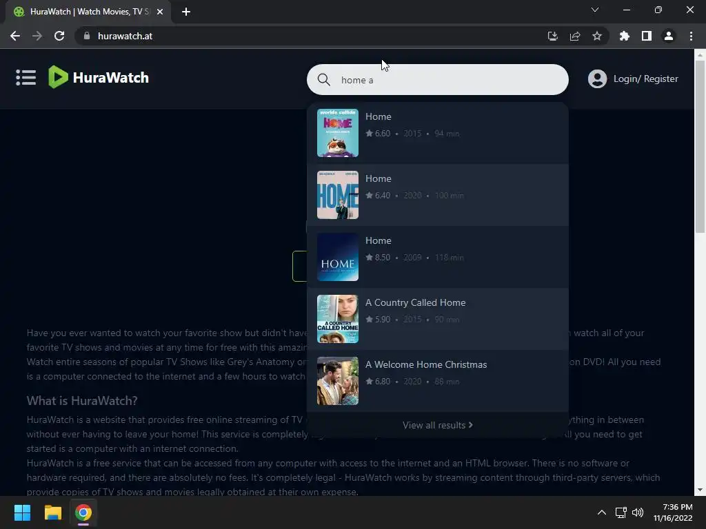Open A Welcome Home Christmas result
The height and width of the screenshot is (529, 706).
pyautogui.click(x=437, y=381)
